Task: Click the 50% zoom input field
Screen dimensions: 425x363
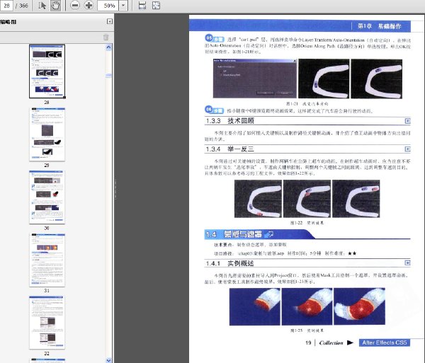Action: (108, 6)
